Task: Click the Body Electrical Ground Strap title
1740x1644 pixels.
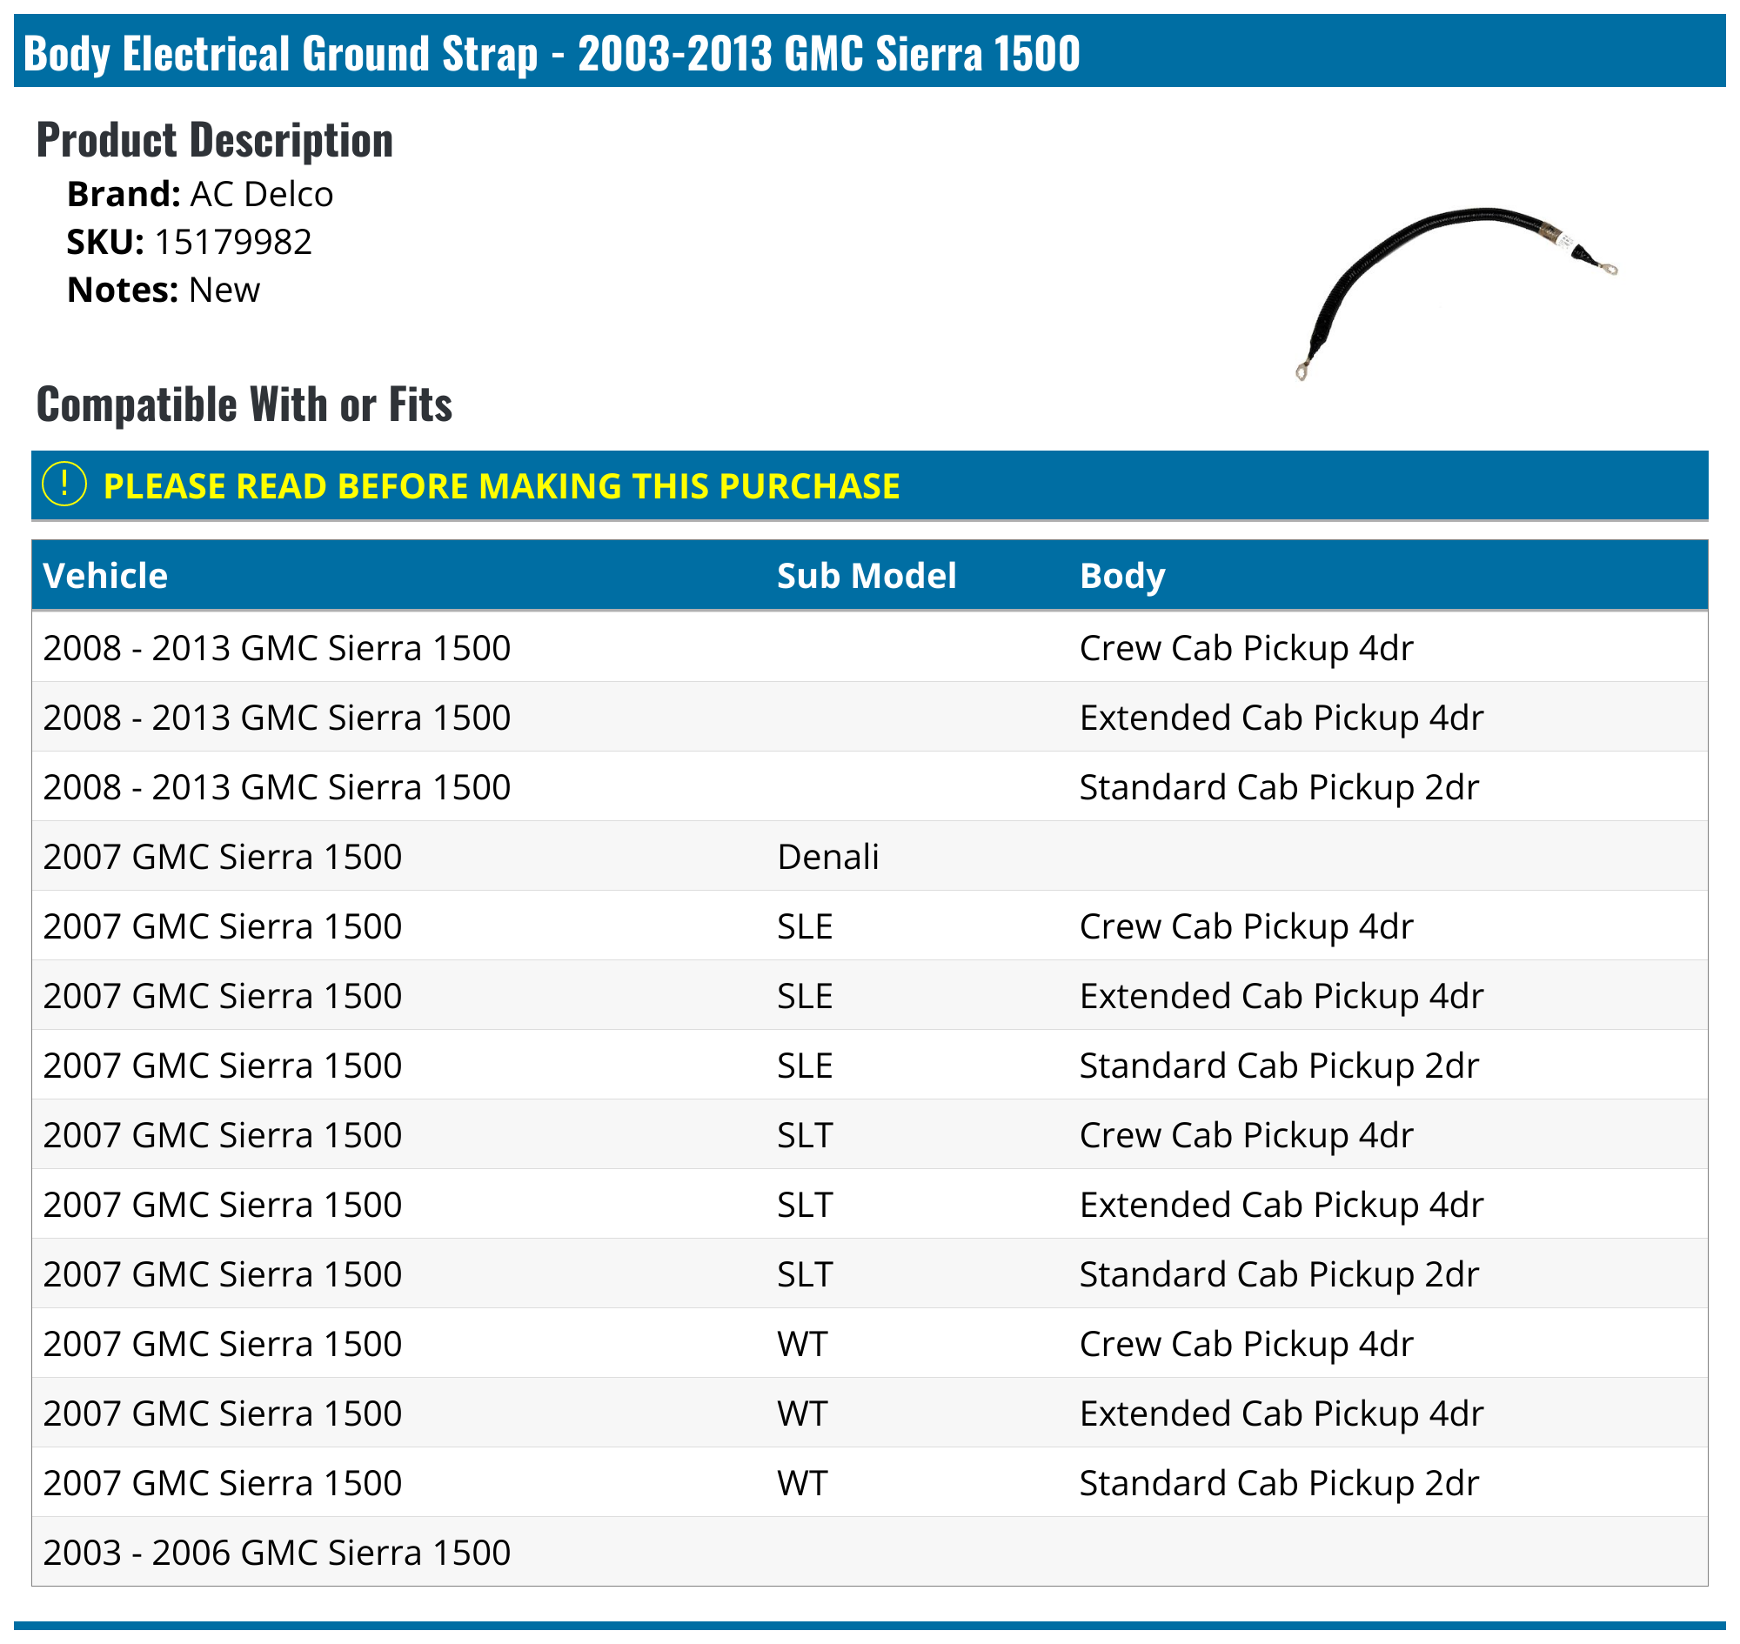Action: point(552,52)
